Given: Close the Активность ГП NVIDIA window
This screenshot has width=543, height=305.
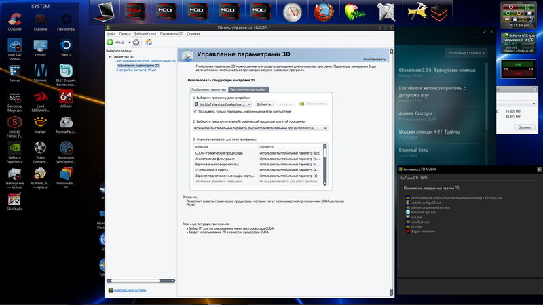Looking at the screenshot, I should point(539,169).
